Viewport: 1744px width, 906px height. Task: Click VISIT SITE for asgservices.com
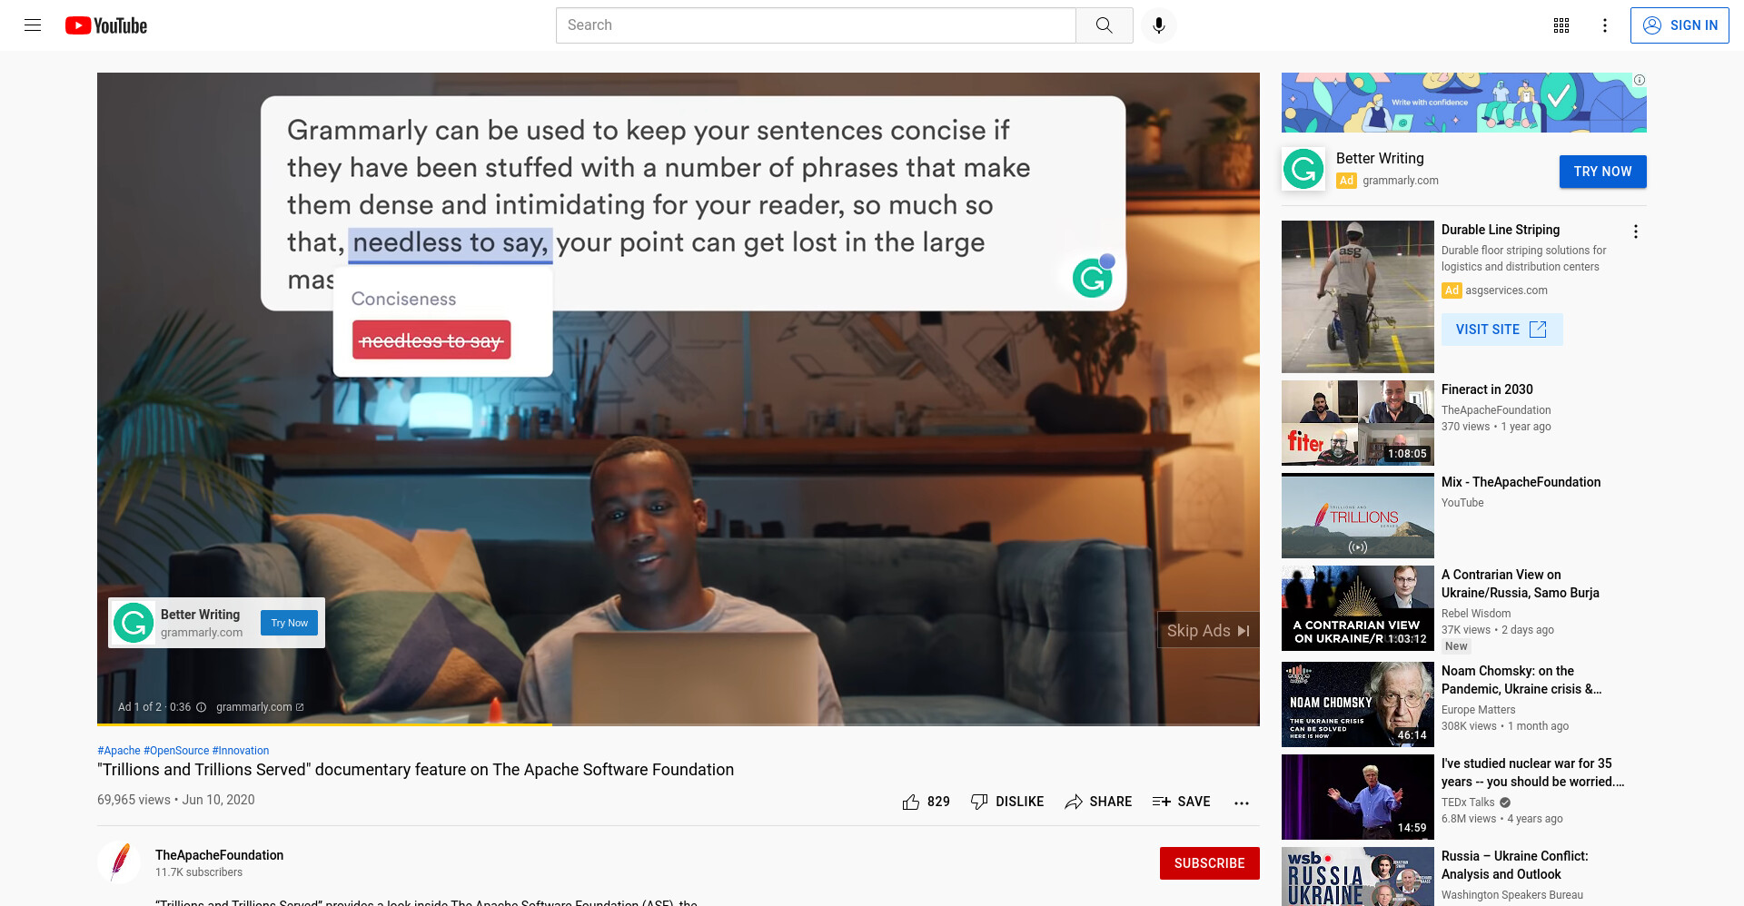click(x=1501, y=330)
